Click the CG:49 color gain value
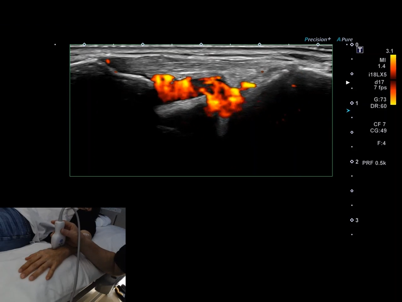Image resolution: width=402 pixels, height=302 pixels. [x=379, y=131]
